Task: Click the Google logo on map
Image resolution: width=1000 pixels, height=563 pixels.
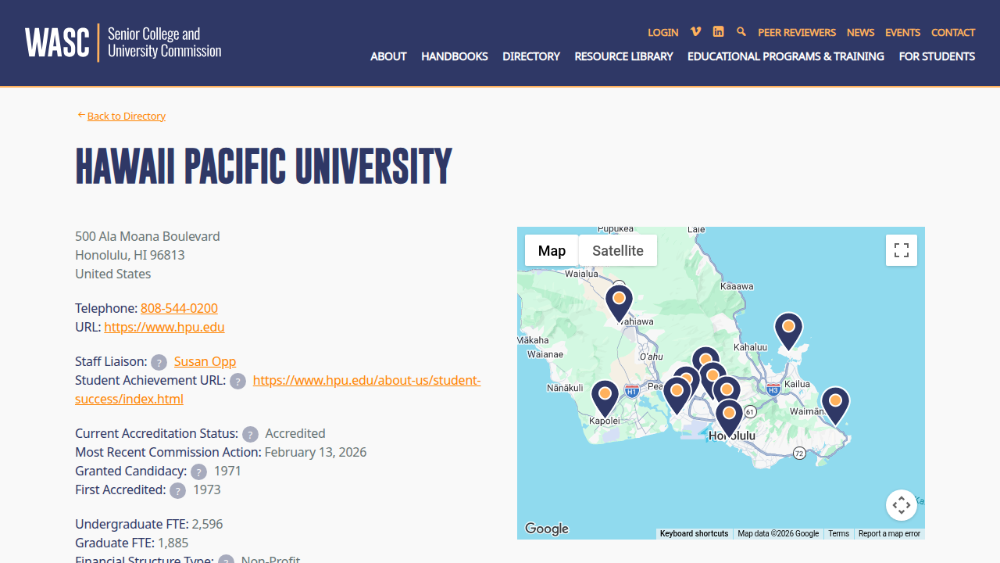Action: point(547,529)
